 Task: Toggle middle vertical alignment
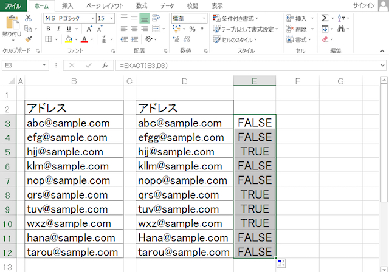(x=134, y=18)
